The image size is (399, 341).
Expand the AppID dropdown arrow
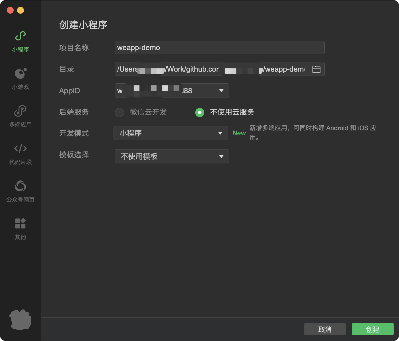click(x=221, y=91)
